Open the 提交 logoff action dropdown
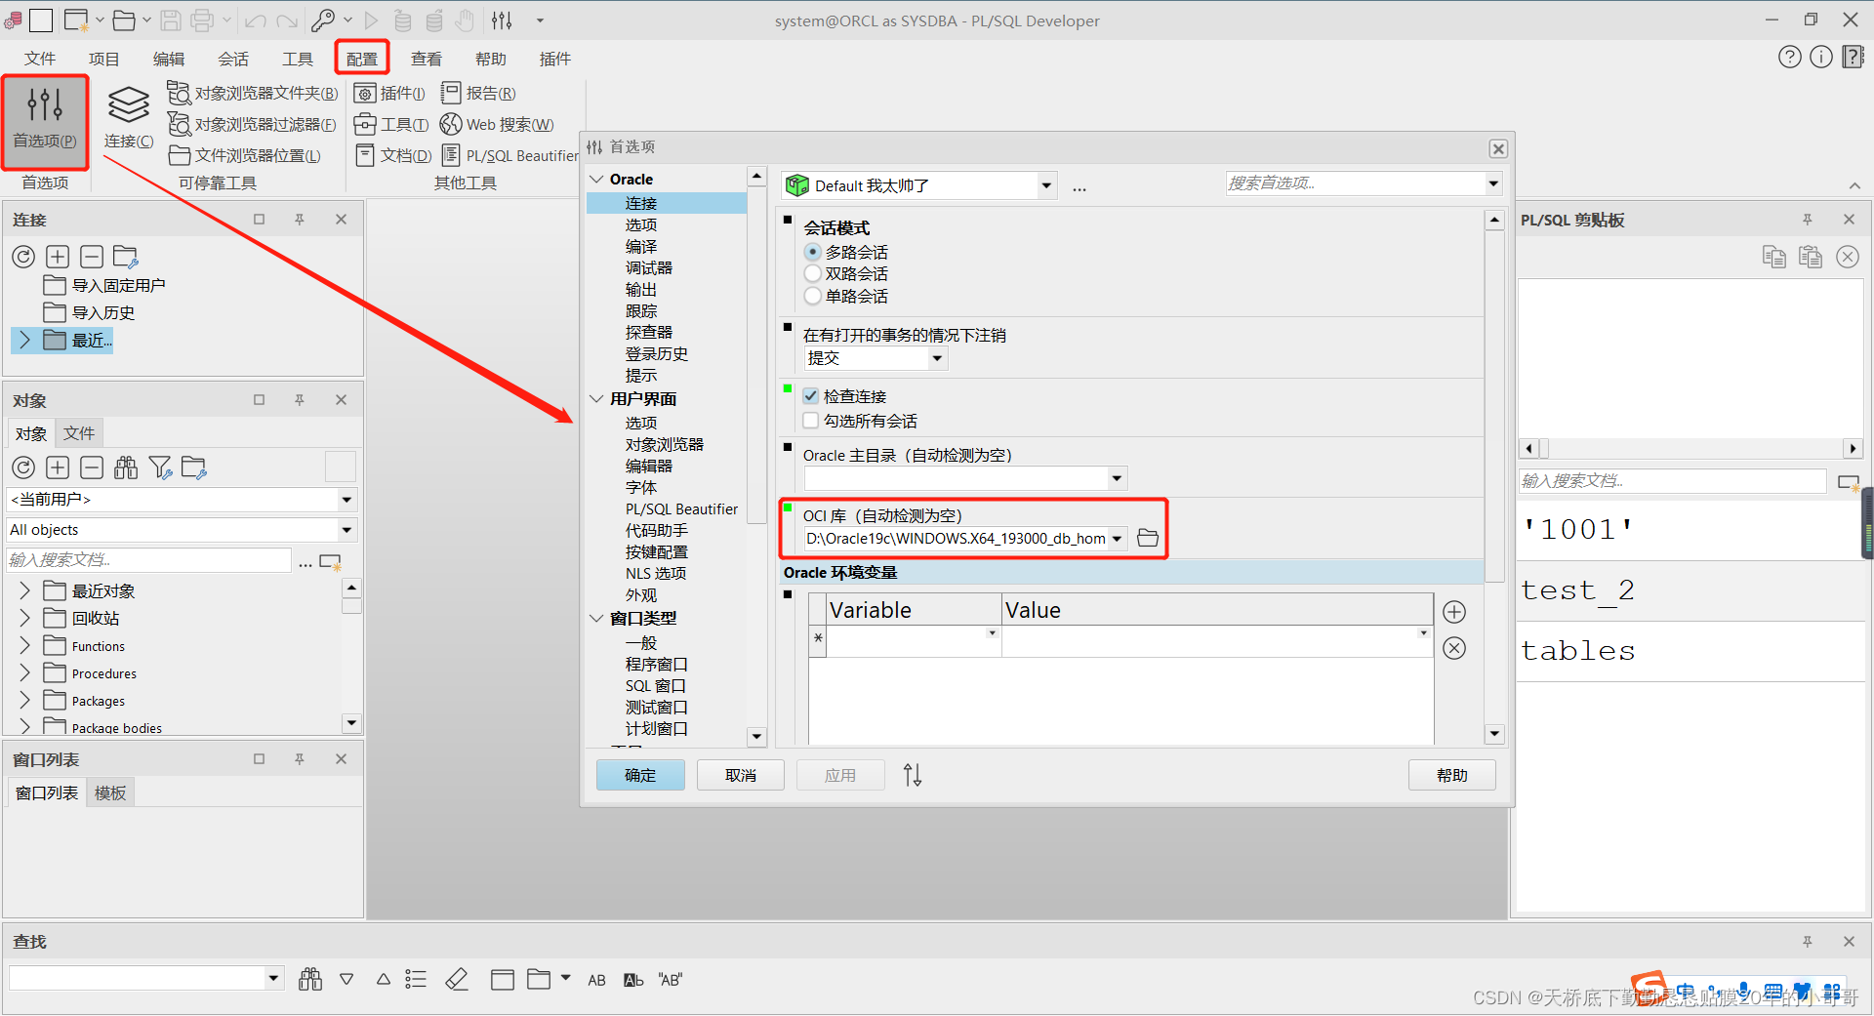Viewport: 1874px width, 1016px height. 937,358
